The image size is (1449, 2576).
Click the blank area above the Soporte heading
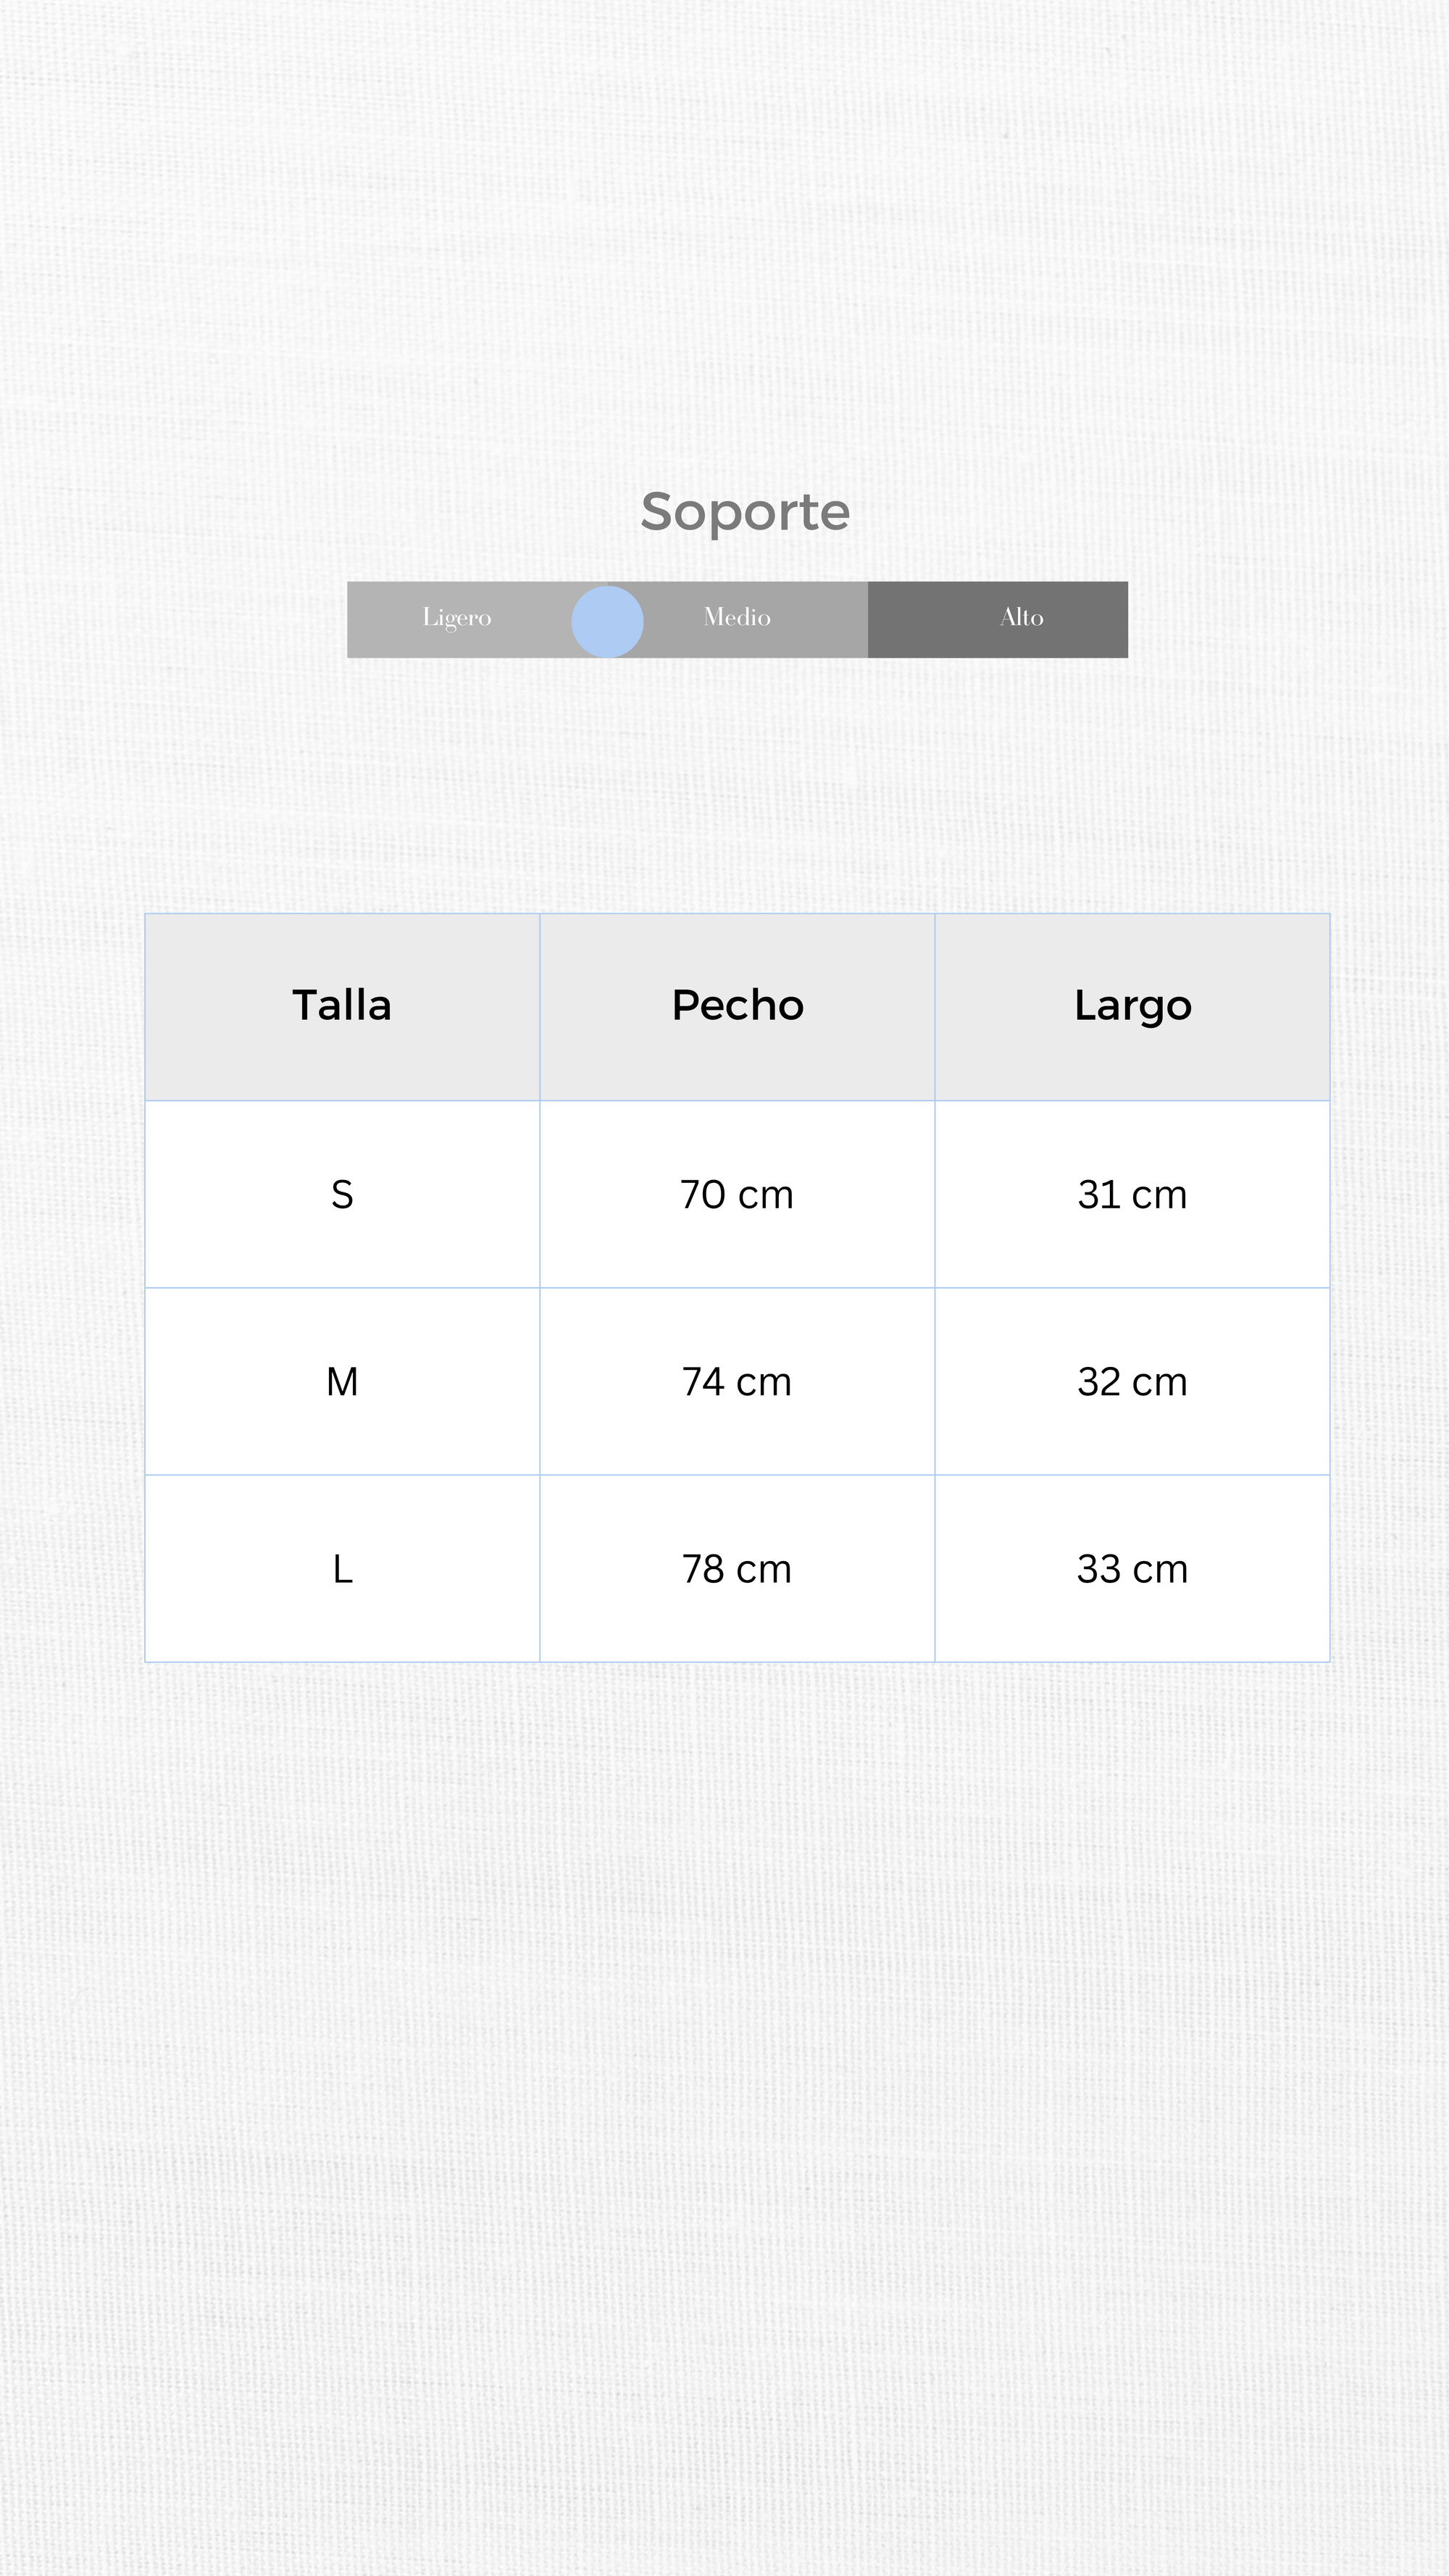724,250
